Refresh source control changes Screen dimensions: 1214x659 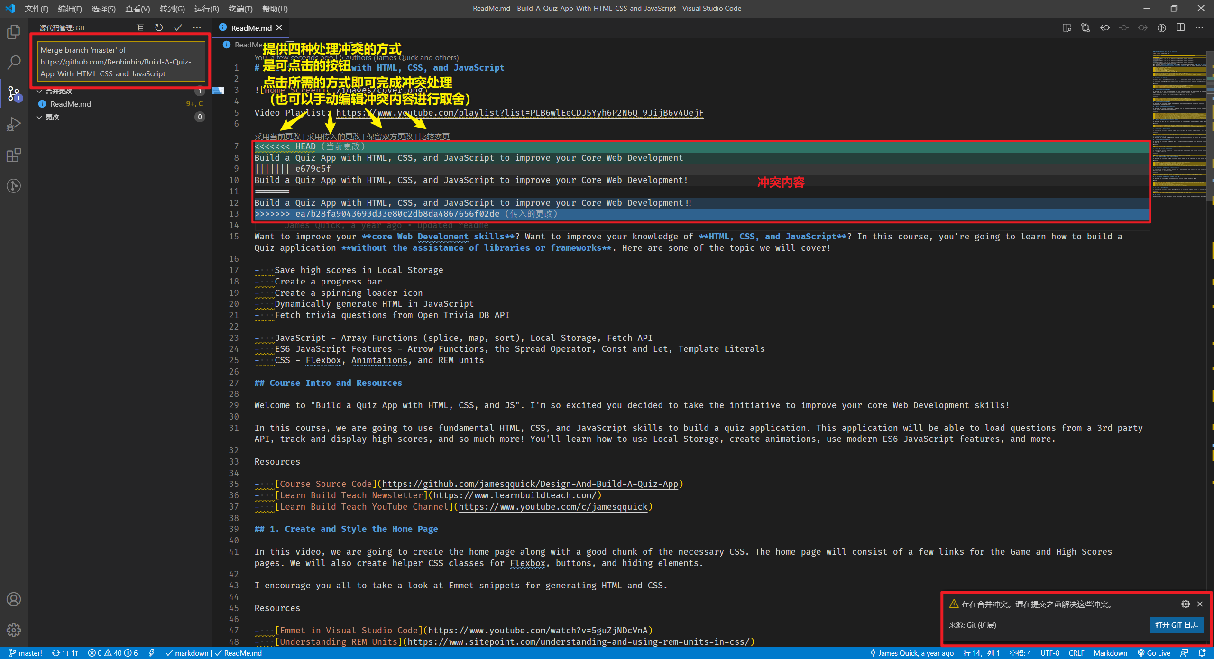[x=159, y=27]
